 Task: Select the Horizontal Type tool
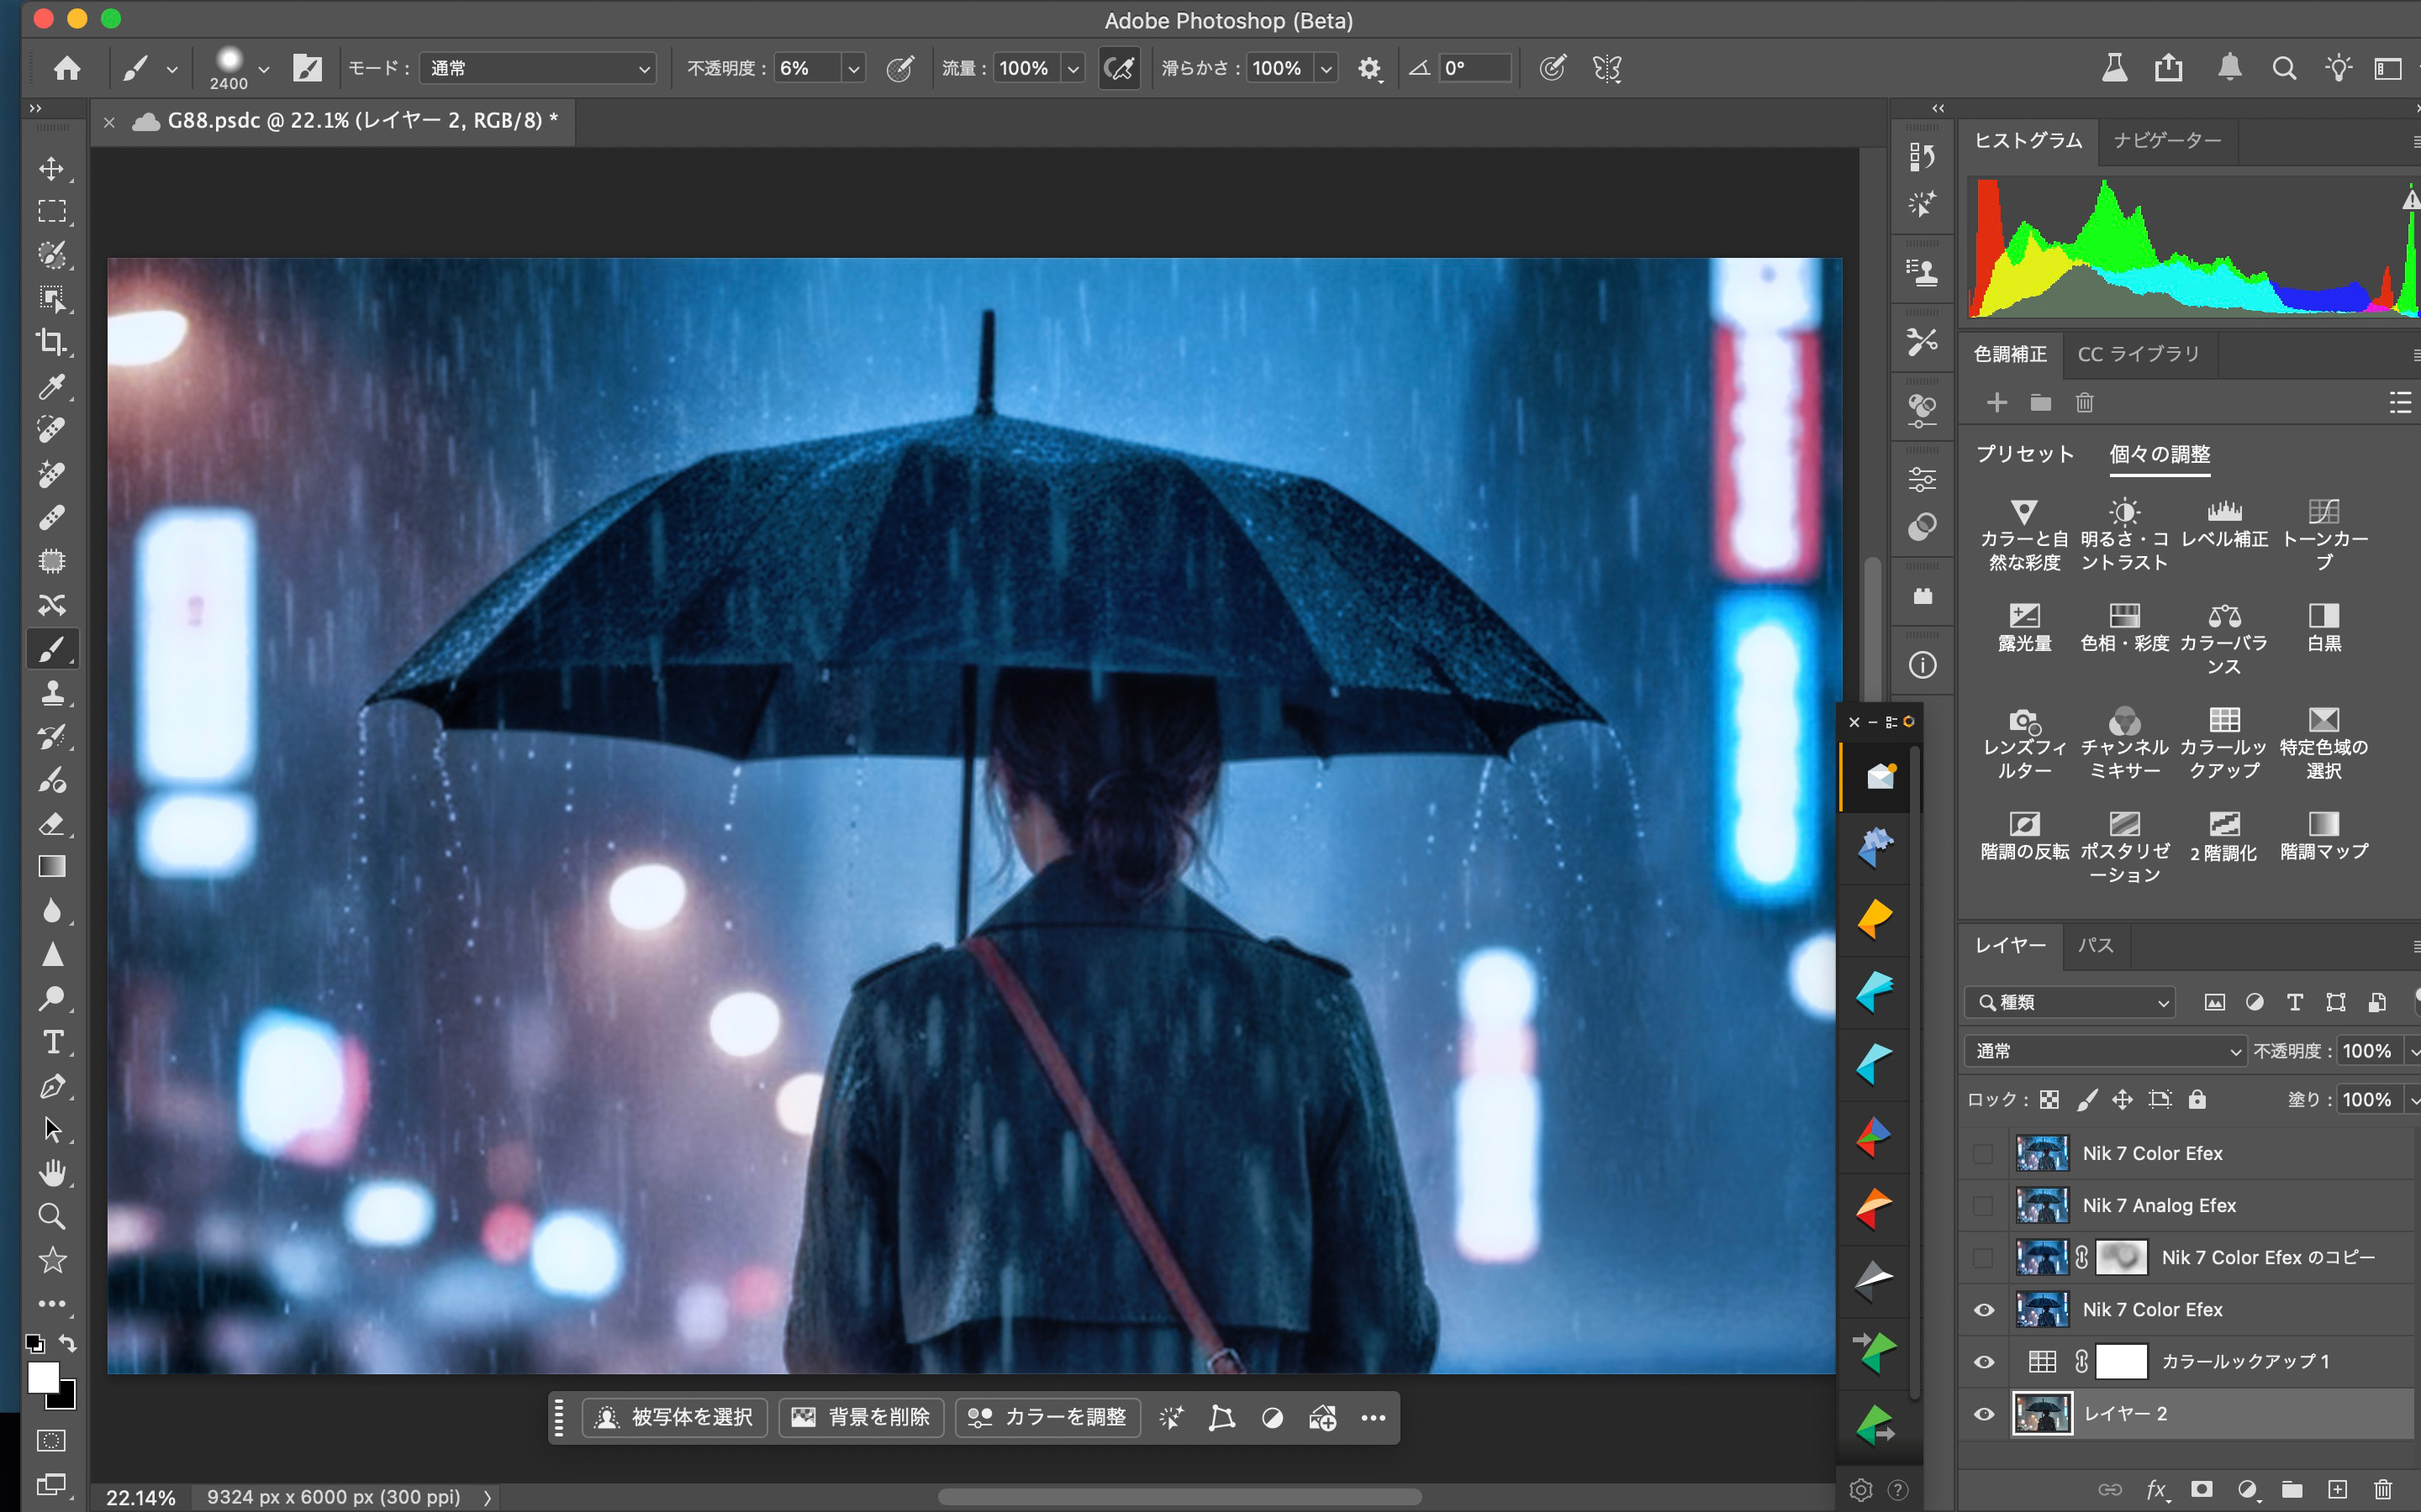[x=51, y=1042]
